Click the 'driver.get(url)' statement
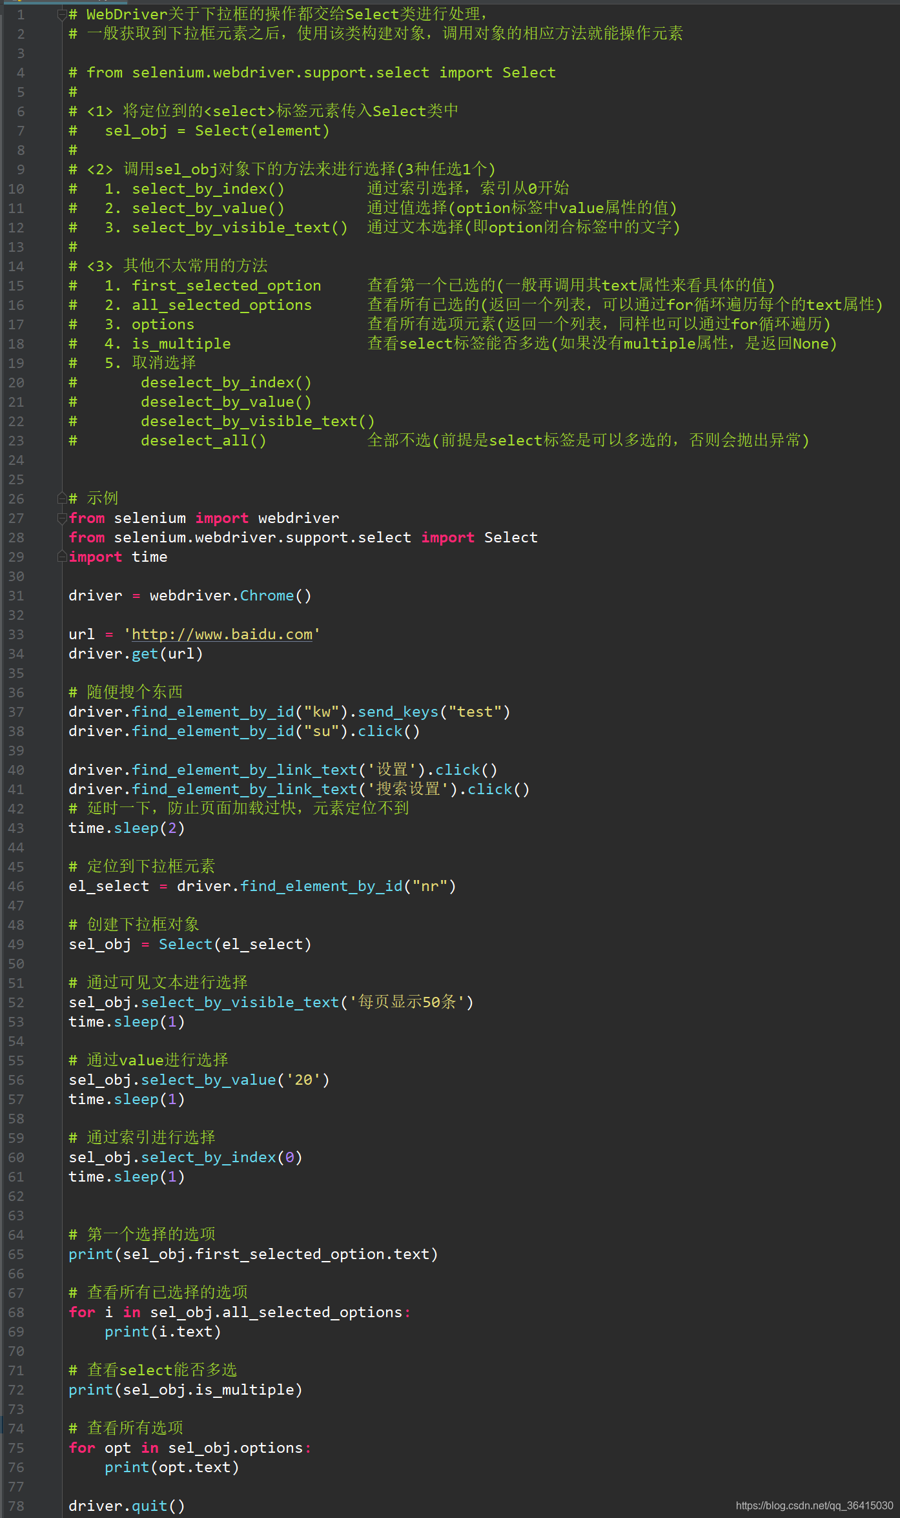The height and width of the screenshot is (1518, 900). (x=136, y=653)
